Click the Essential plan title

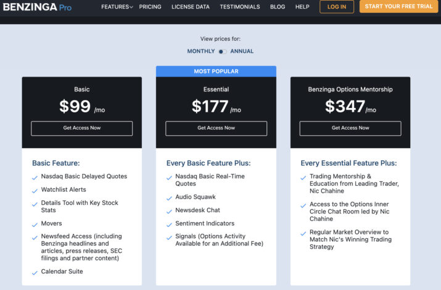(216, 89)
